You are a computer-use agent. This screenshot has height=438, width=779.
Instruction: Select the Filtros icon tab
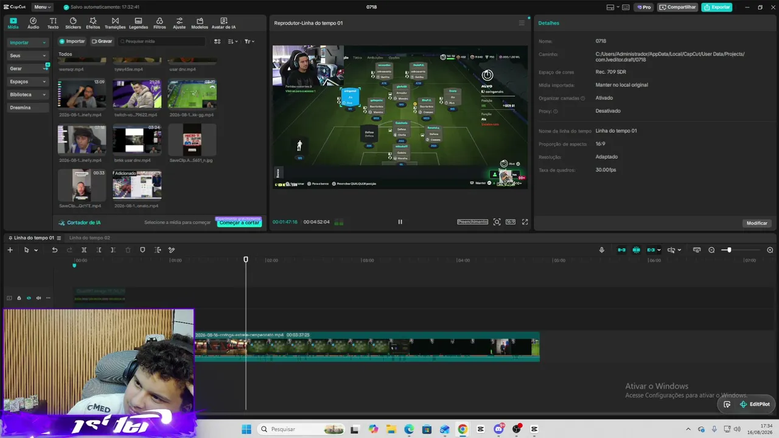click(159, 23)
